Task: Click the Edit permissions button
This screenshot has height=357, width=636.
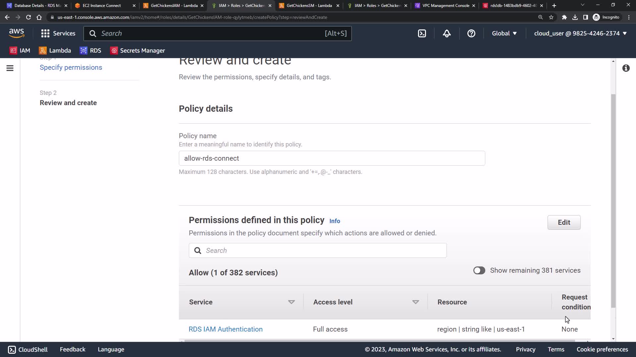Action: pos(564,222)
